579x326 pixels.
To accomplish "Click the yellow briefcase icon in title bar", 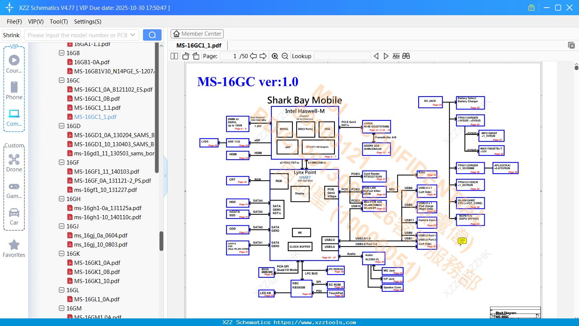I will (x=531, y=8).
